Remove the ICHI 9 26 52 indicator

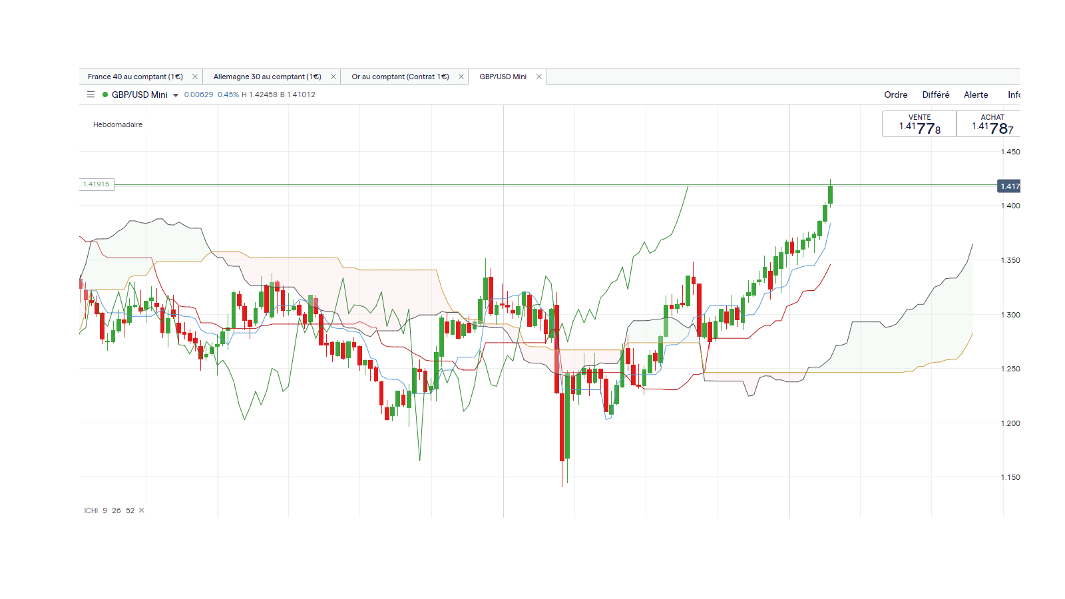(x=141, y=510)
